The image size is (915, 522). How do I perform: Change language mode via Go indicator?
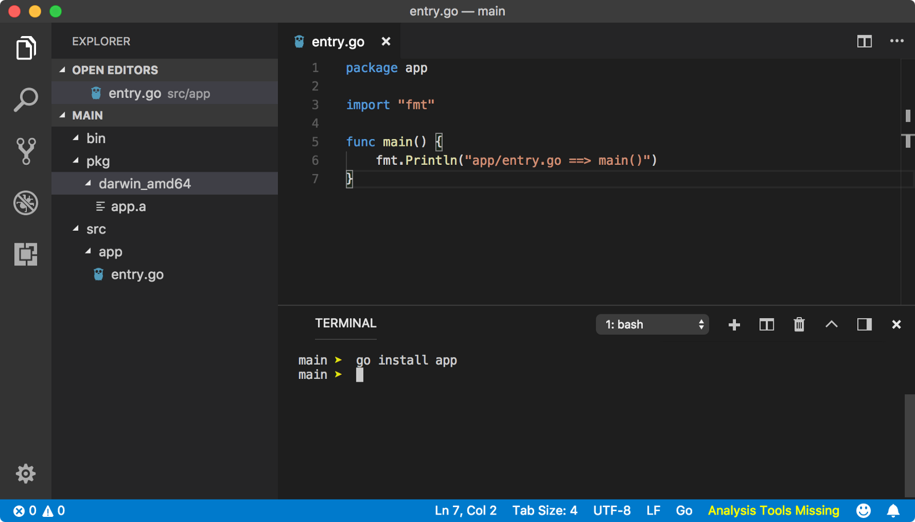(x=684, y=511)
